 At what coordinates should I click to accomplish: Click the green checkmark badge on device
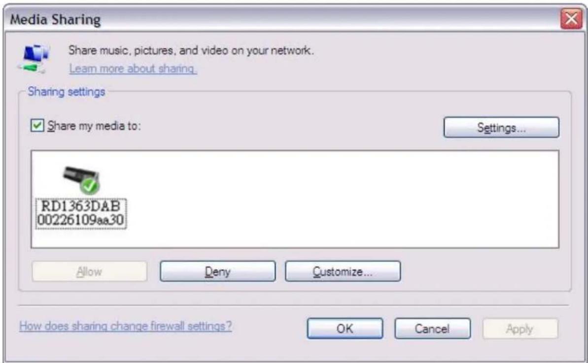90,186
